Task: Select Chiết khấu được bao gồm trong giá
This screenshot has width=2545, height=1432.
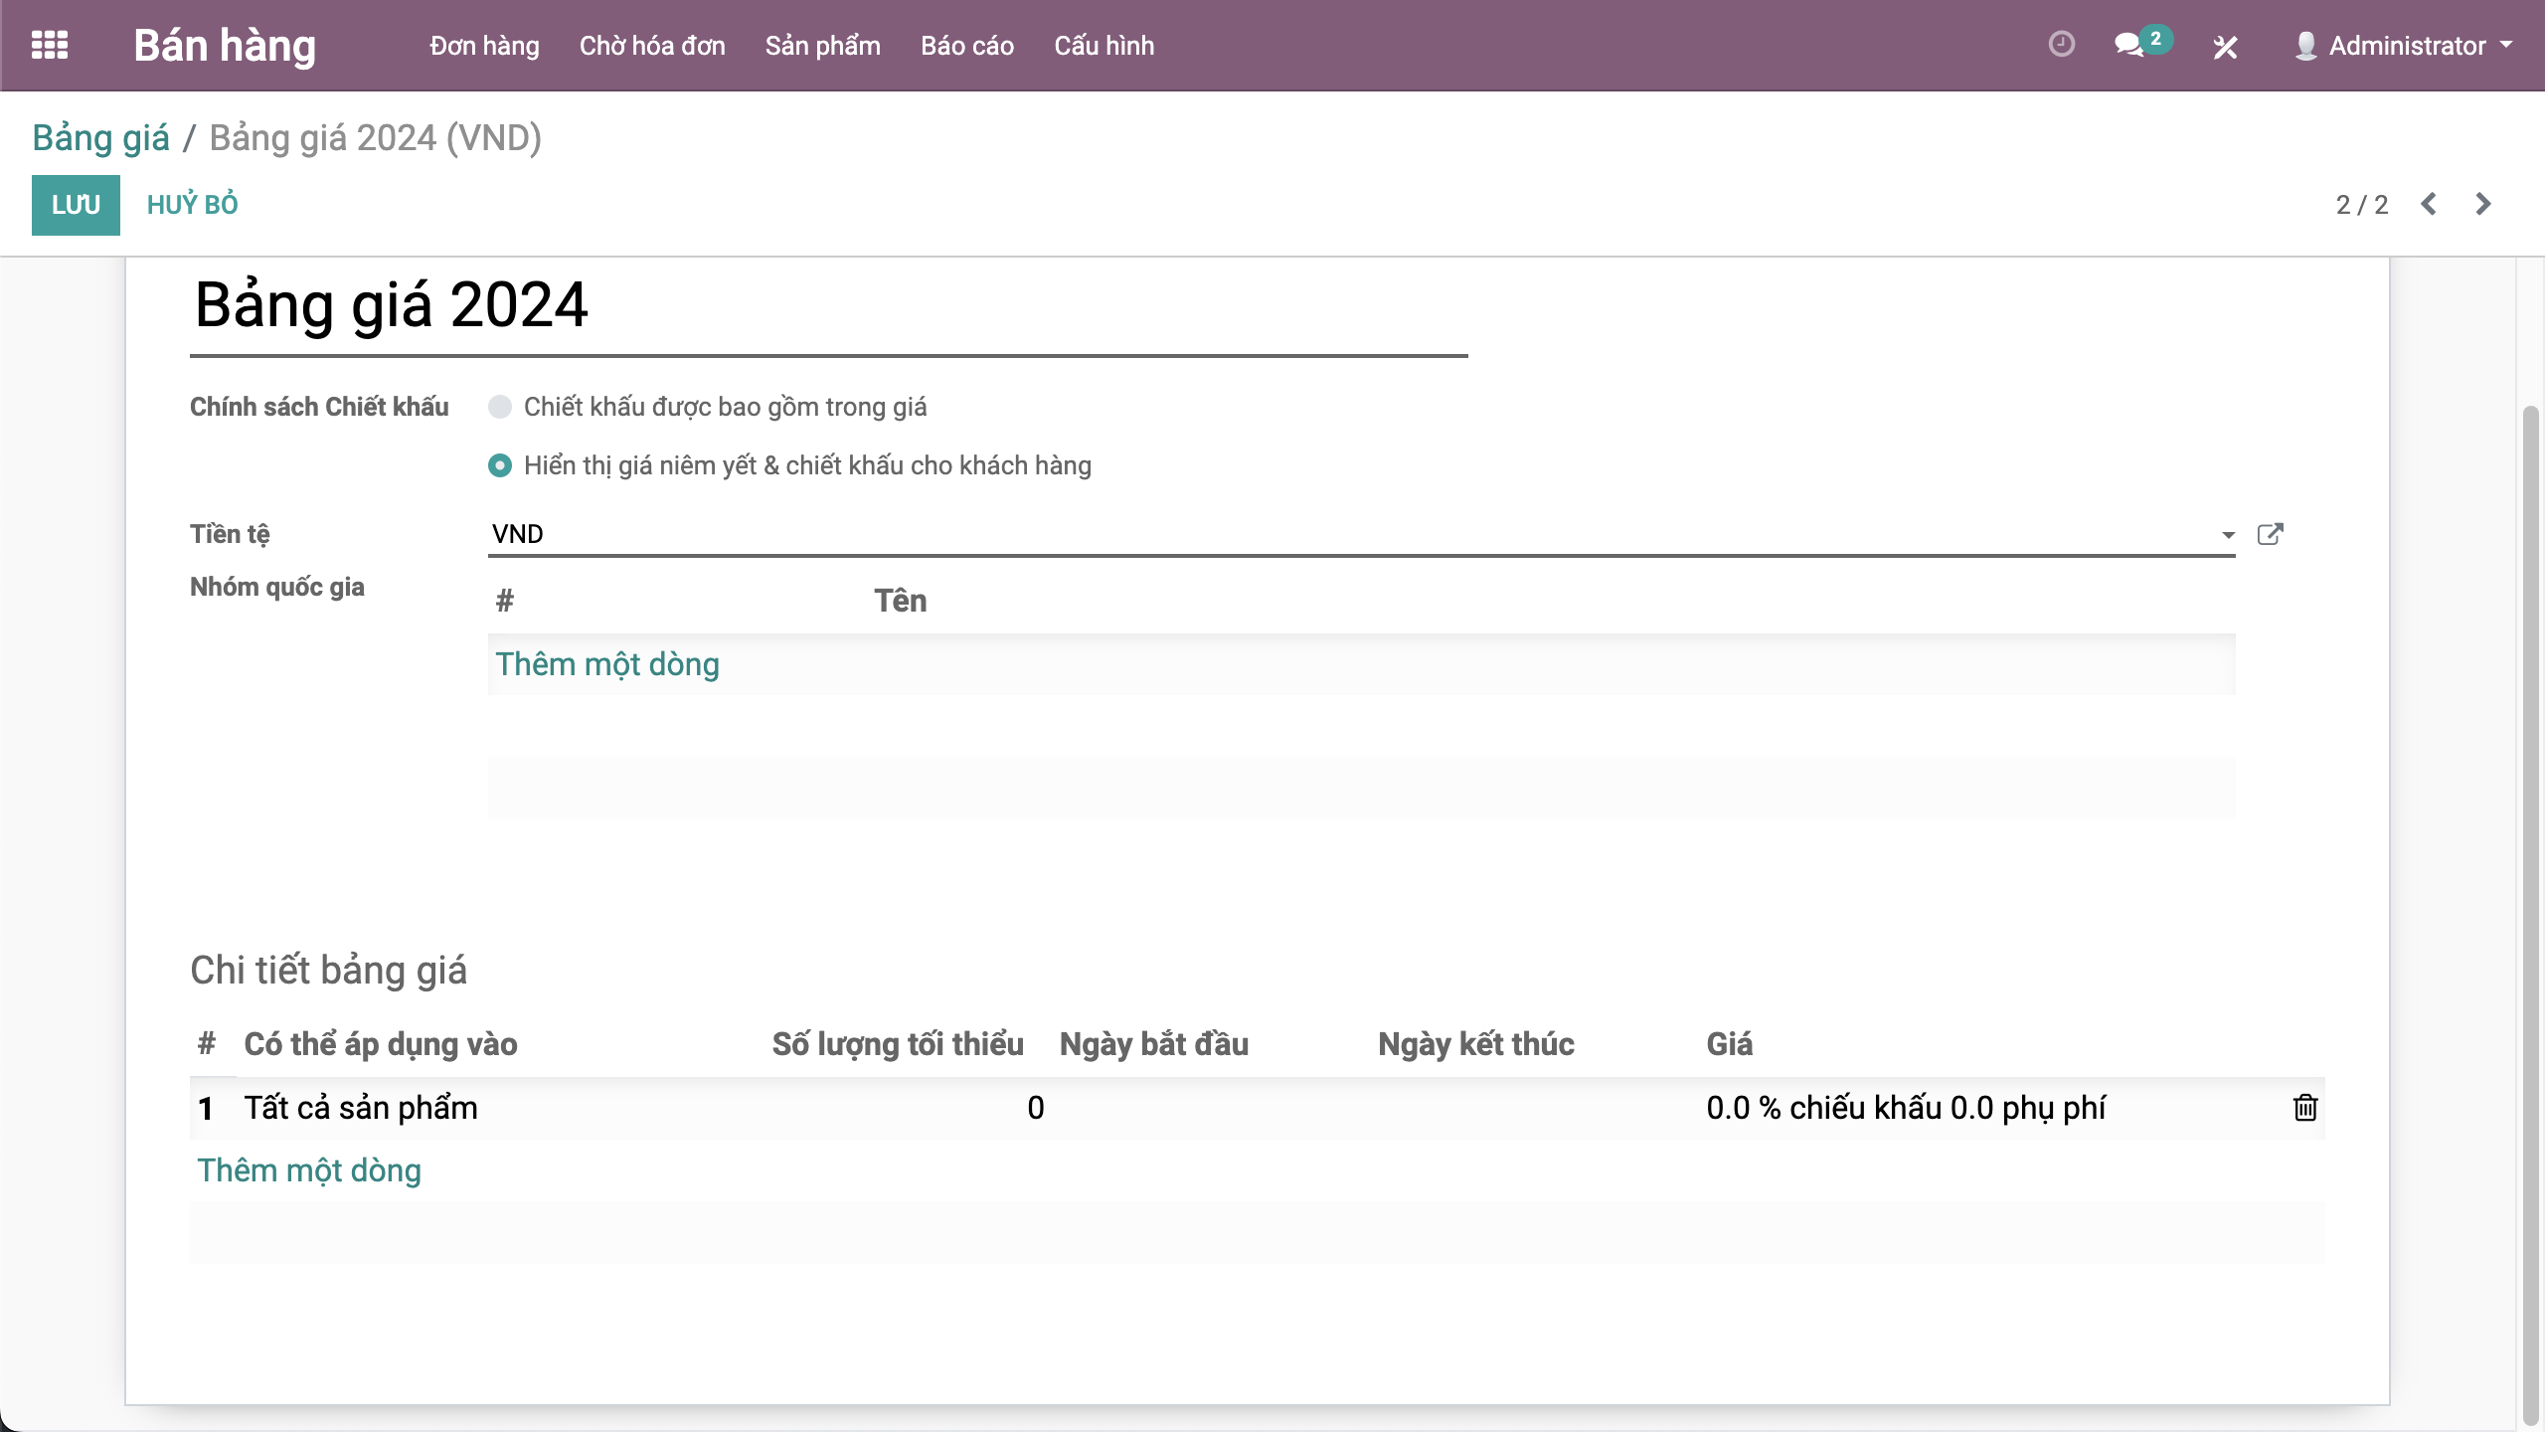Action: pyautogui.click(x=500, y=407)
